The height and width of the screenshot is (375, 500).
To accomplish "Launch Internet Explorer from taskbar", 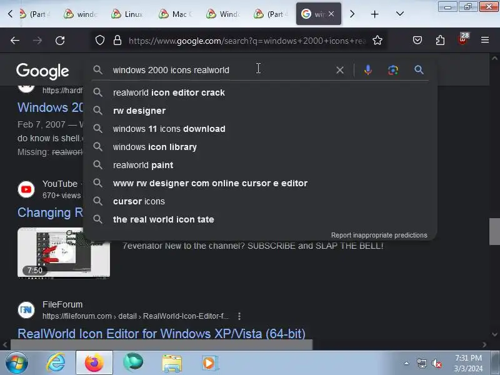I will tap(56, 363).
